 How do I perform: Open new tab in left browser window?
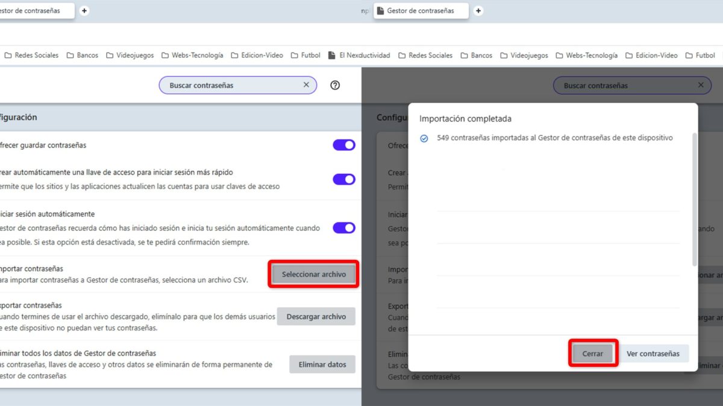84,11
